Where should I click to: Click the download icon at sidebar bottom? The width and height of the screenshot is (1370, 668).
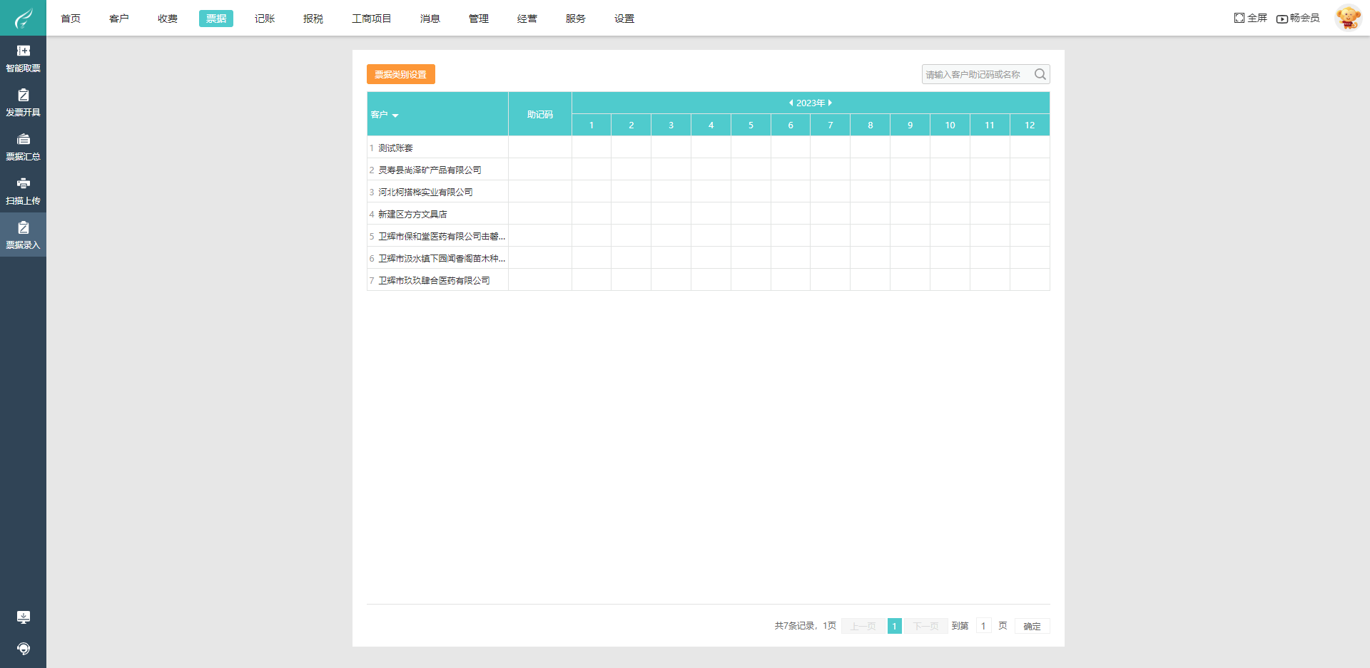click(x=24, y=617)
